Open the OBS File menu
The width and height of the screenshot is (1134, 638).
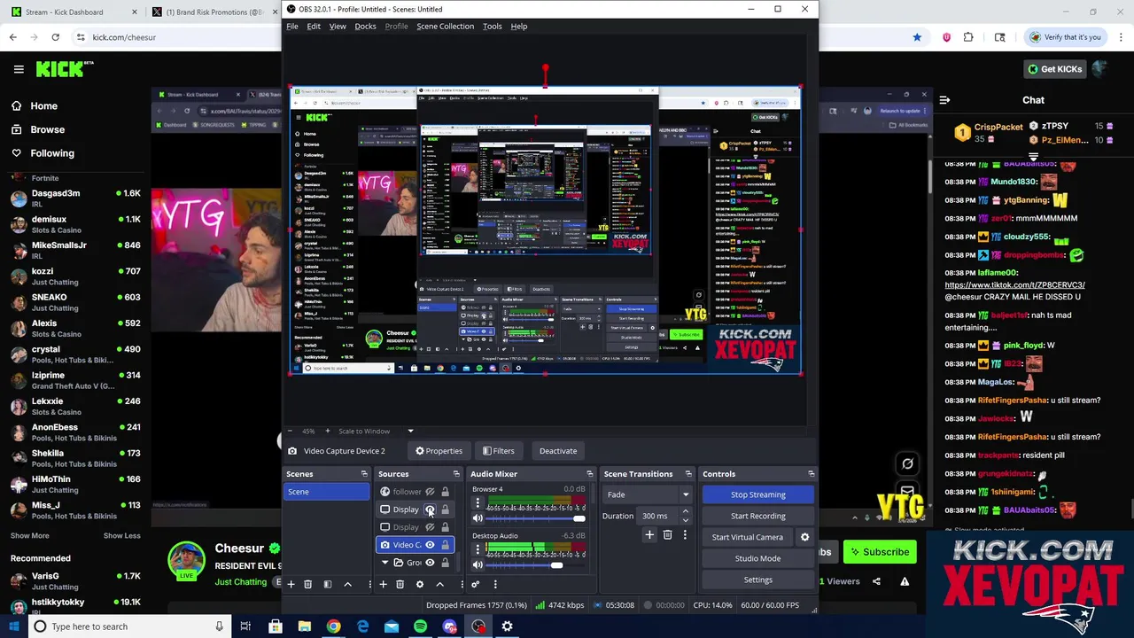291,27
